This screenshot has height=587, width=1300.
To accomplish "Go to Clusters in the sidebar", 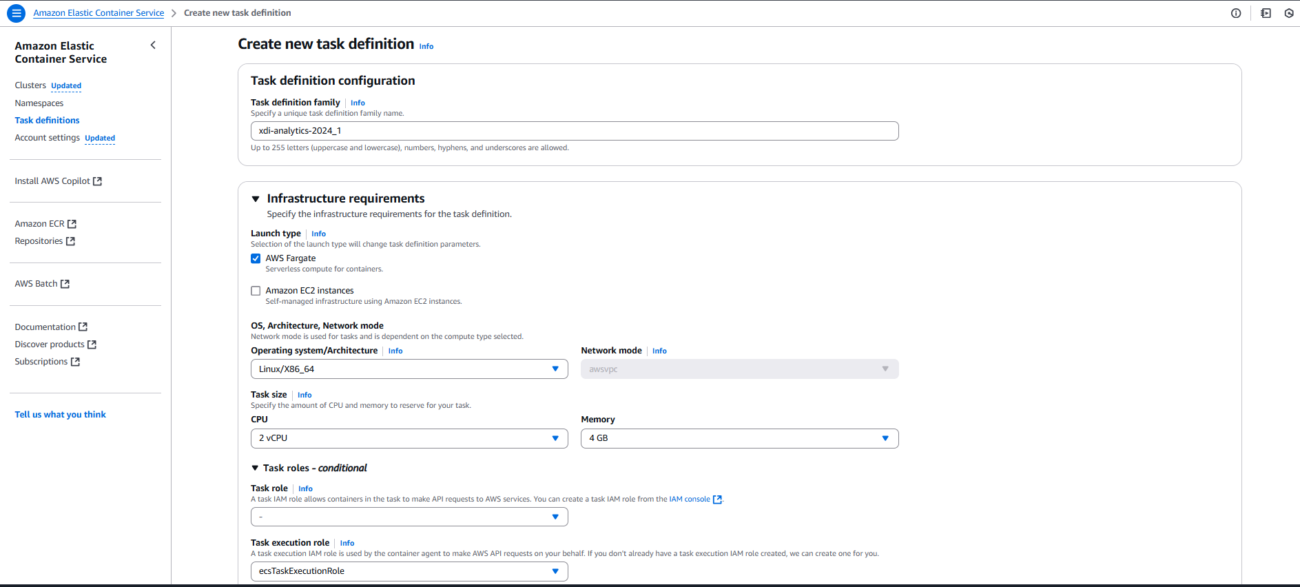I will (30, 85).
